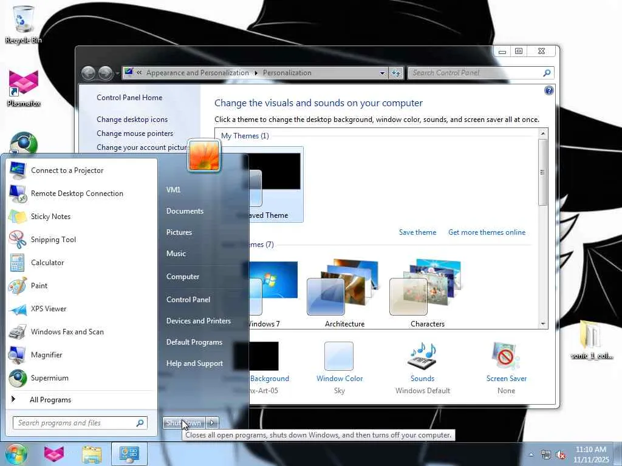Open Devices and Printers
Image resolution: width=622 pixels, height=466 pixels.
pyautogui.click(x=199, y=321)
